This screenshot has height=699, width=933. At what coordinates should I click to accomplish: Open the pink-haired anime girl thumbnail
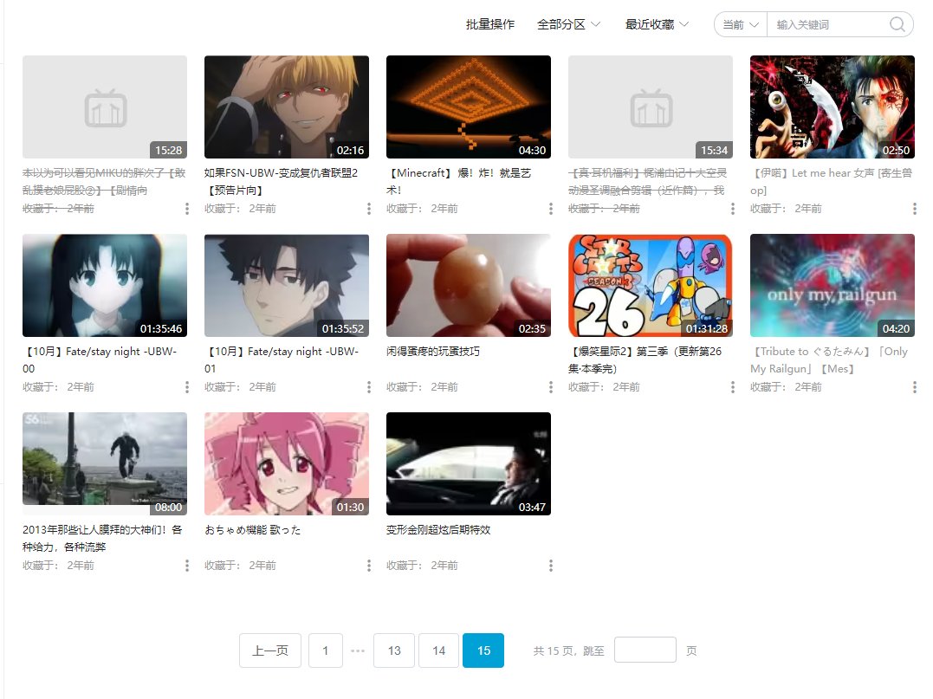(x=287, y=464)
